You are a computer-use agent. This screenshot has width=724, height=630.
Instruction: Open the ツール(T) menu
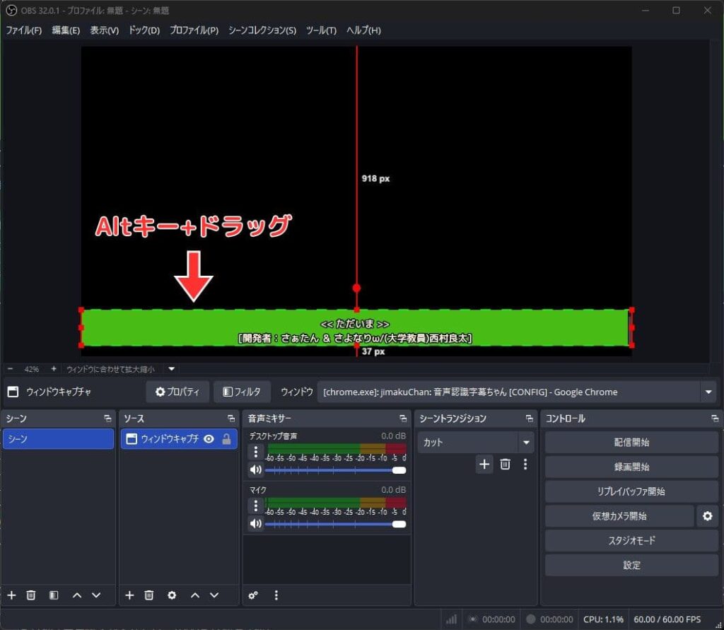pyautogui.click(x=321, y=30)
